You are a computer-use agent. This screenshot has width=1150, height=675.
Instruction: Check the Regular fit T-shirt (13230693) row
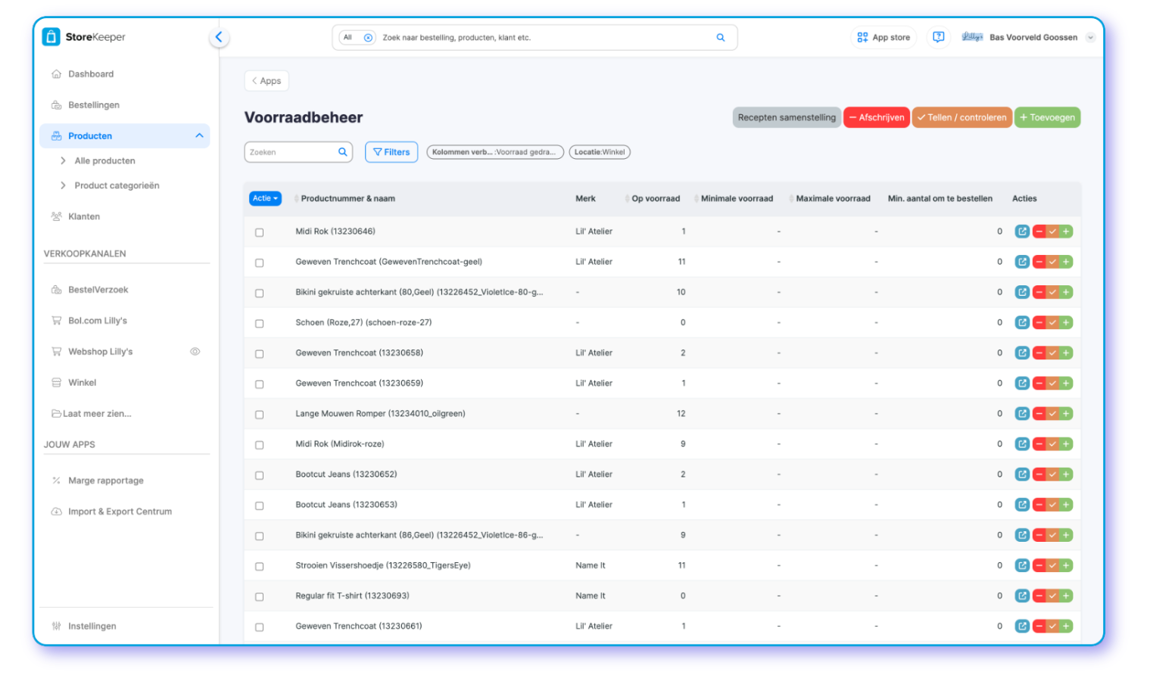(x=260, y=597)
